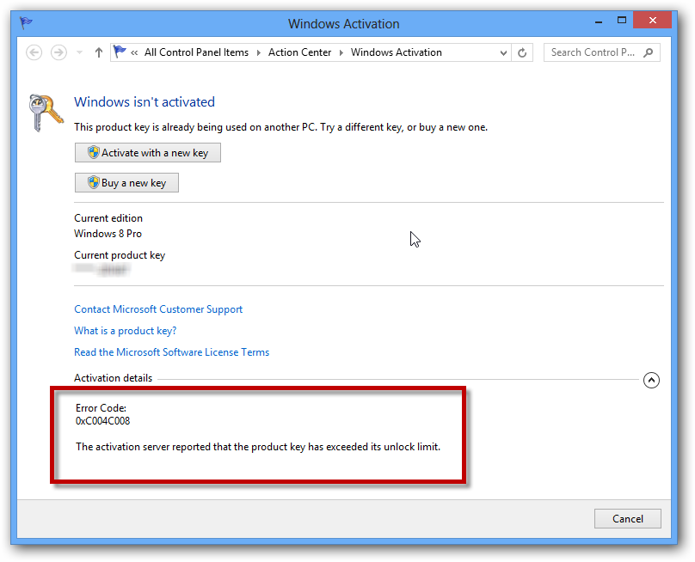Viewport: 695px width, 562px height.
Task: Go back with the Back arrow
Action: coord(34,52)
